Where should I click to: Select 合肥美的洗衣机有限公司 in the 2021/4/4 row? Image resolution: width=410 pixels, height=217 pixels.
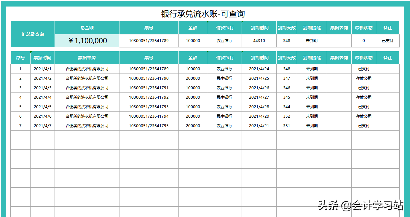click(x=87, y=97)
